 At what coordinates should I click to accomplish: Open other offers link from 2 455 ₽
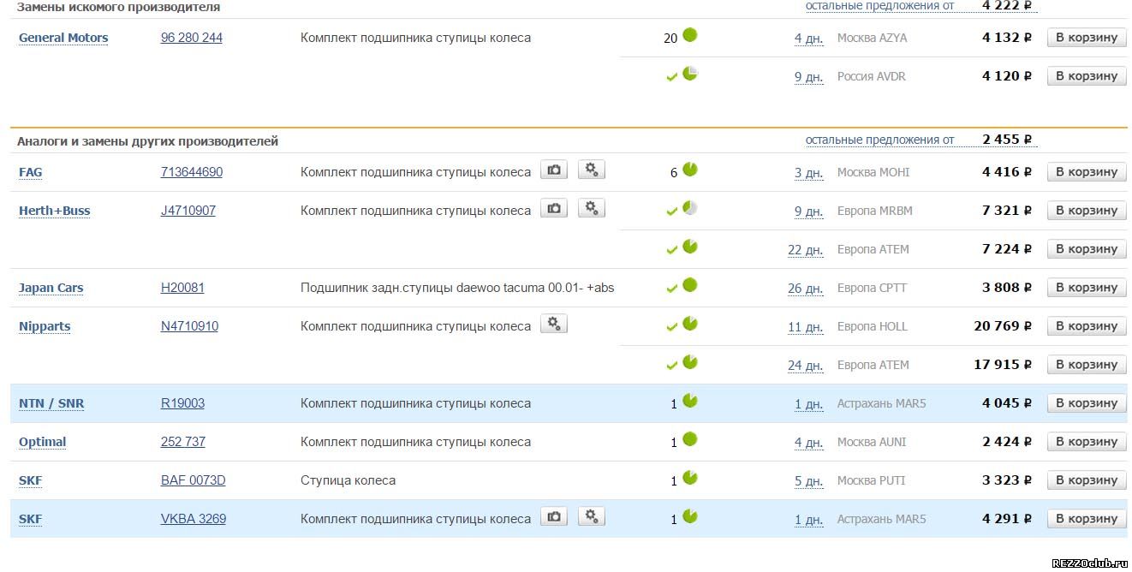click(x=880, y=140)
